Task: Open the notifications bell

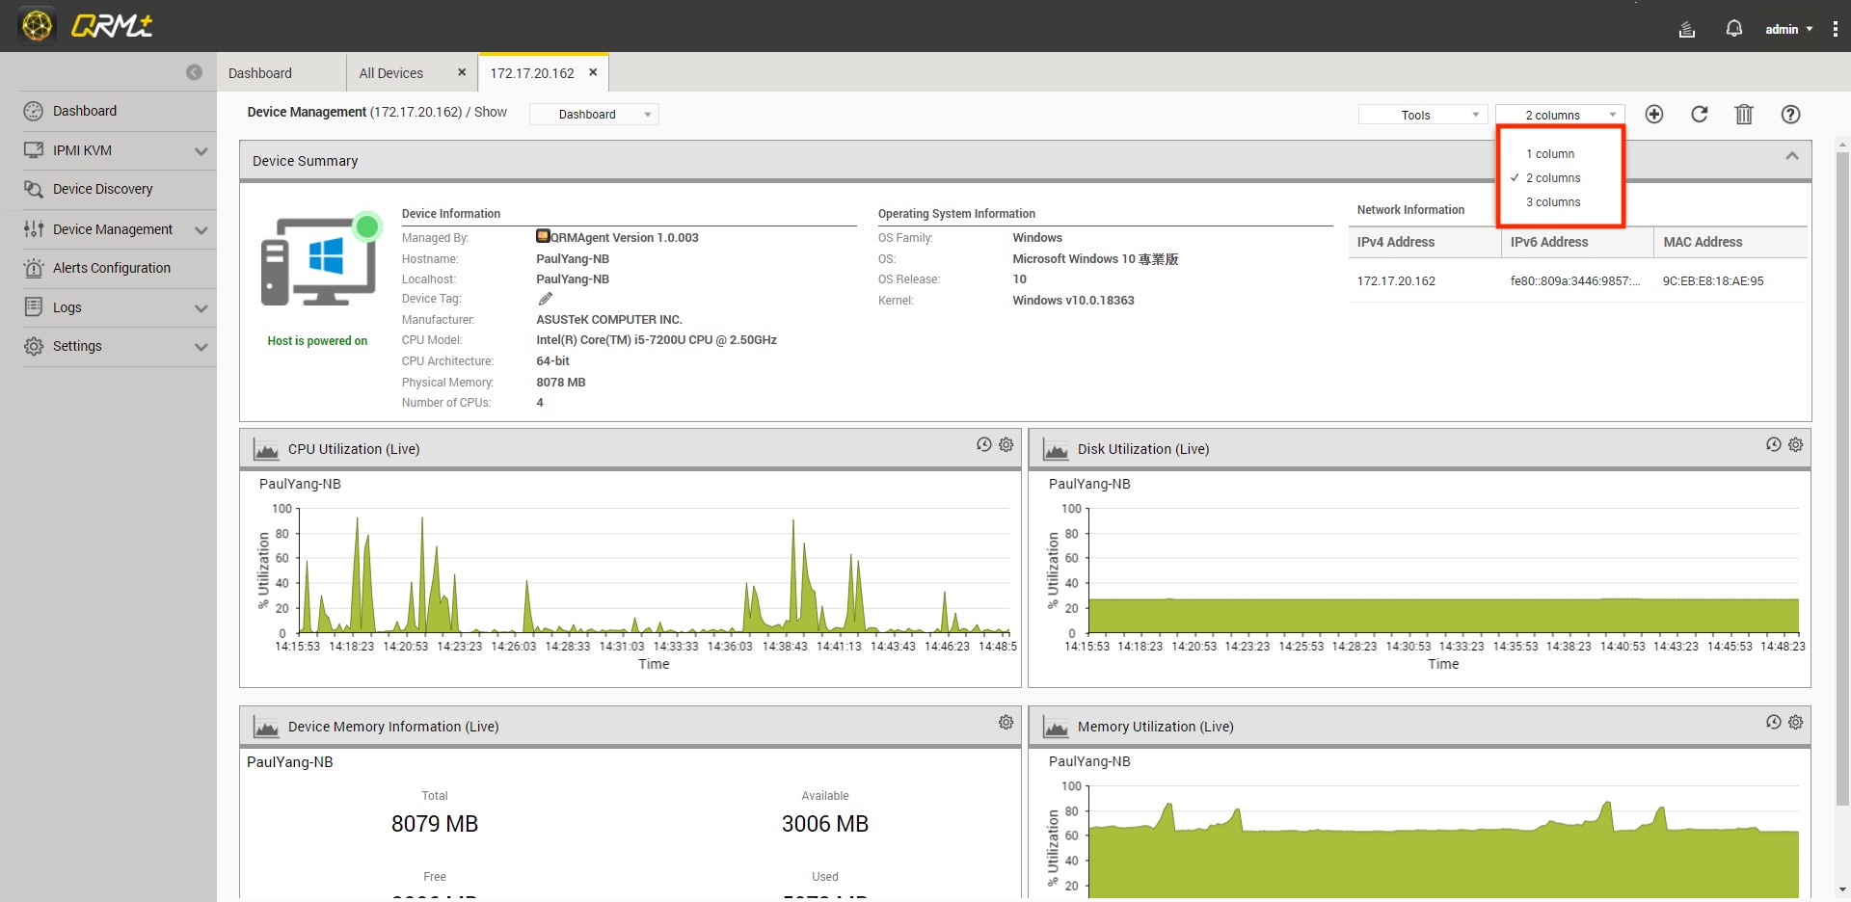Action: click(1733, 29)
